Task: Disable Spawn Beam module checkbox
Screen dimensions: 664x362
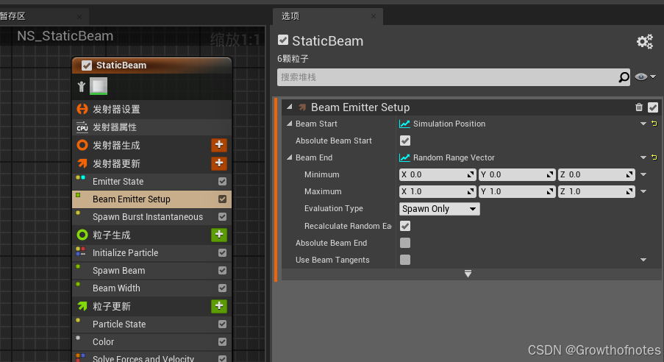Action: click(x=222, y=271)
